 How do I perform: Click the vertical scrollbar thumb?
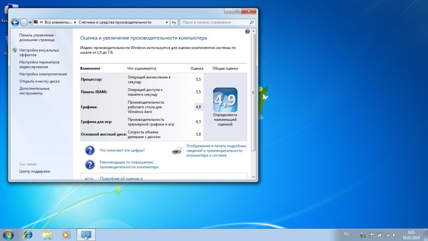click(254, 92)
